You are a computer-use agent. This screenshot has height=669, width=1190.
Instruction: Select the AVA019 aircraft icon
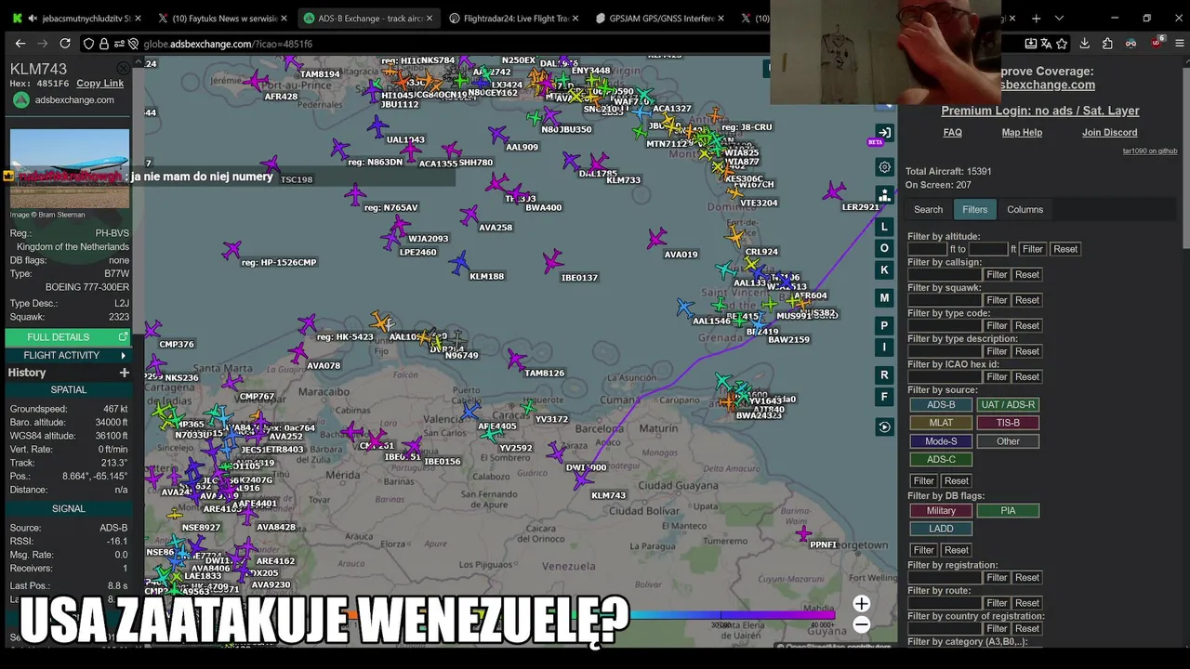(657, 239)
